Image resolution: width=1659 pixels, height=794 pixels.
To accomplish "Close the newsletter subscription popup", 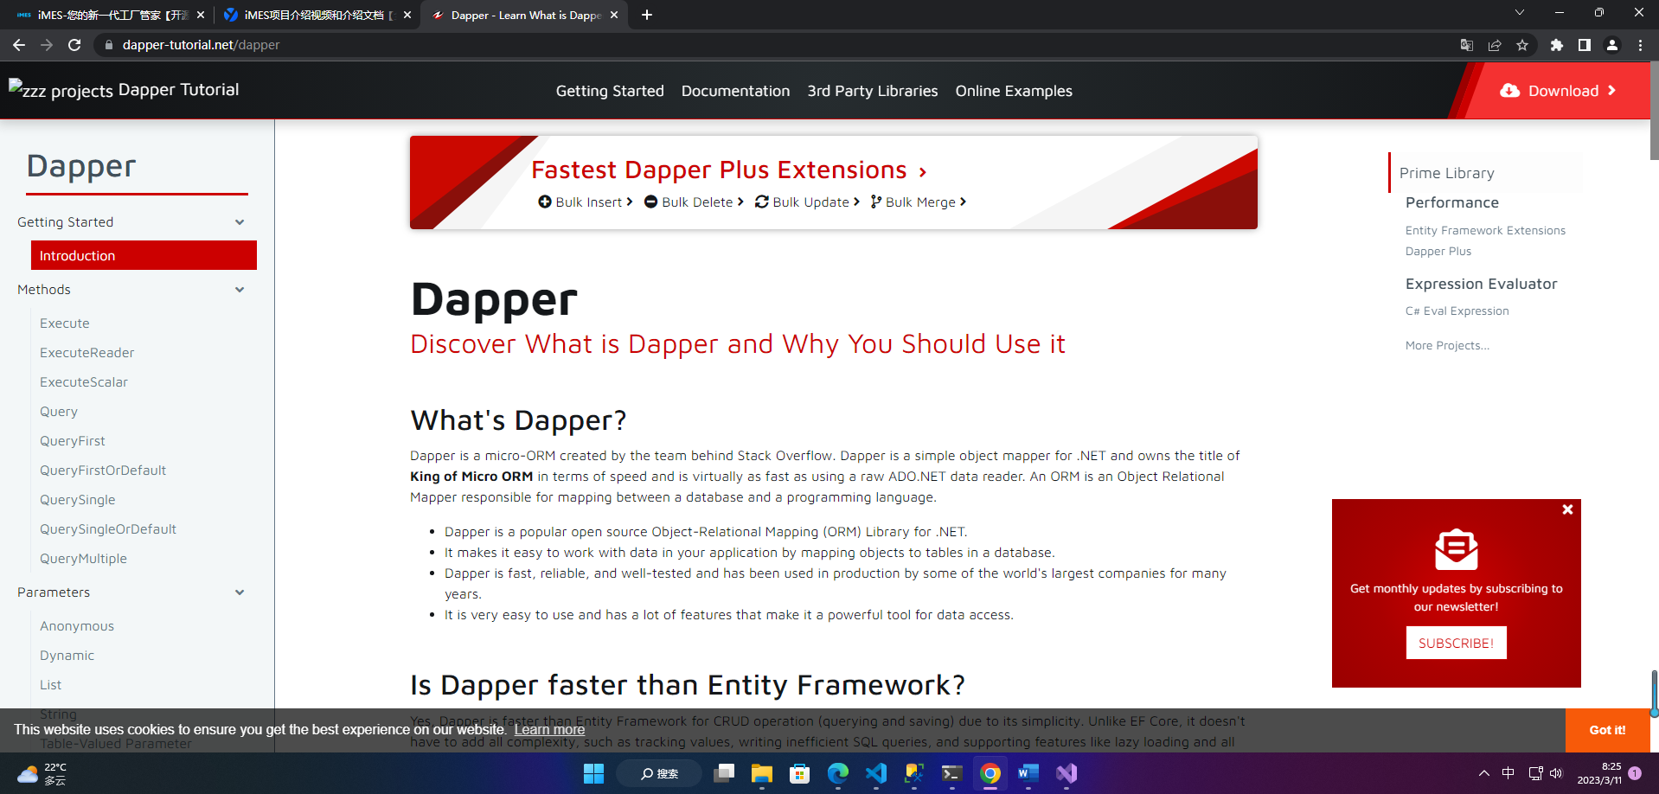I will (x=1567, y=509).
